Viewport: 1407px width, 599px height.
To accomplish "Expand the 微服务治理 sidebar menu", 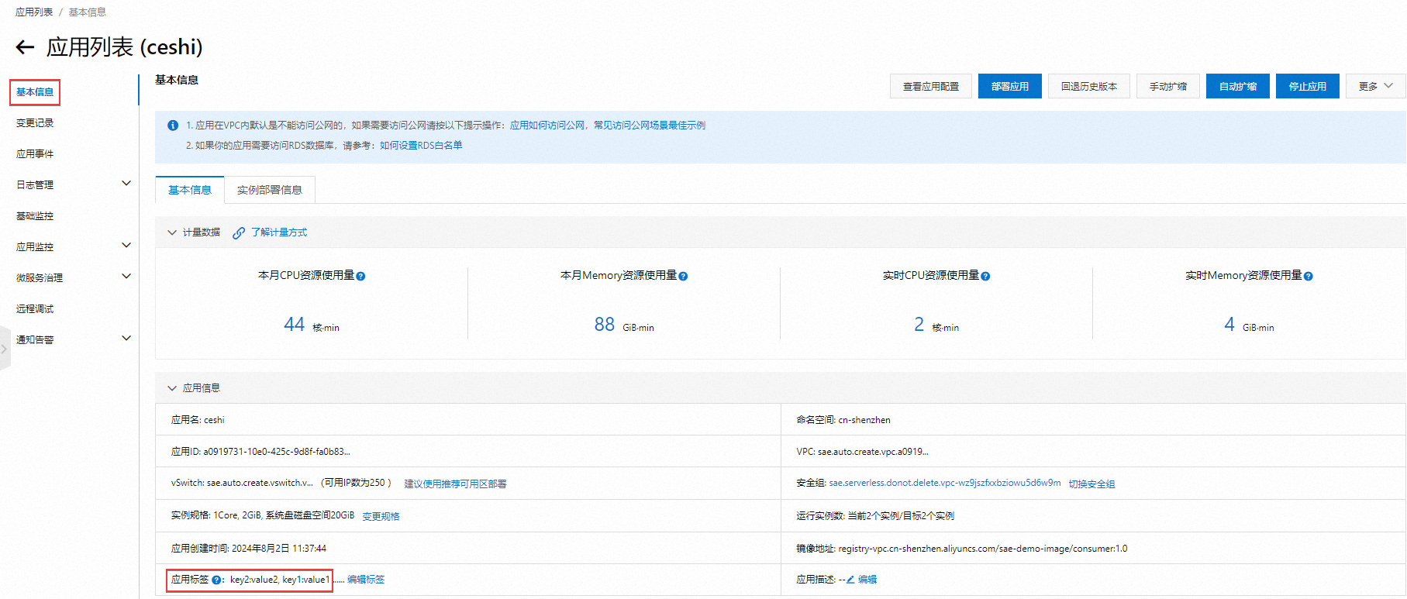I will [x=126, y=277].
